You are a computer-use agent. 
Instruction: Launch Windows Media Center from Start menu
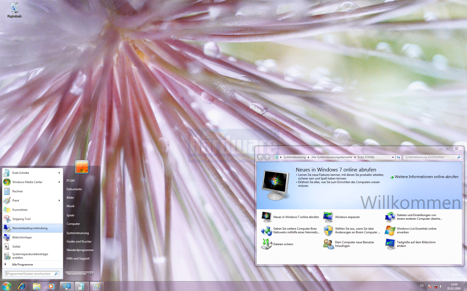(x=32, y=182)
